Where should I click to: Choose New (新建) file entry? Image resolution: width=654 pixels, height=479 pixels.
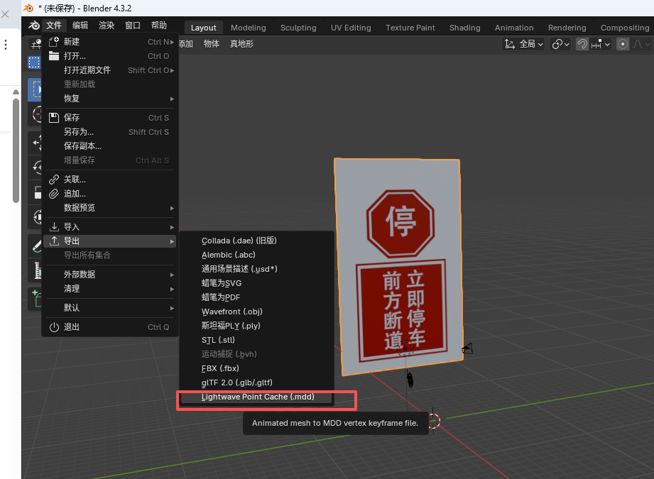tap(72, 42)
